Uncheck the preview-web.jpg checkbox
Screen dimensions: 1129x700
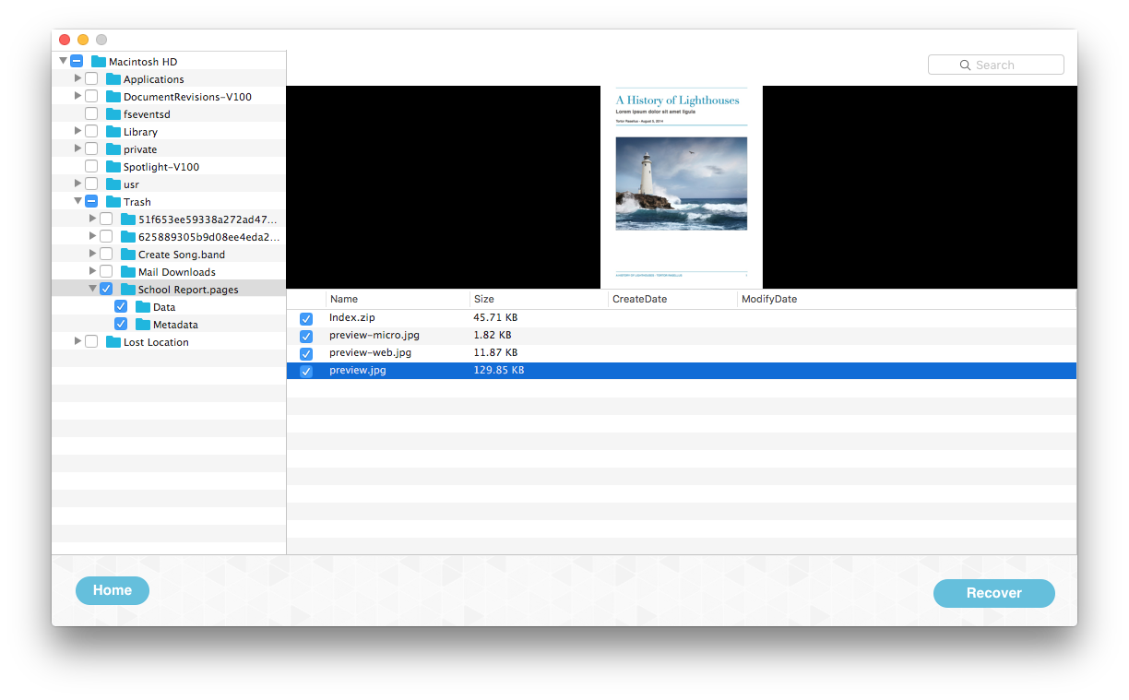[x=306, y=354]
